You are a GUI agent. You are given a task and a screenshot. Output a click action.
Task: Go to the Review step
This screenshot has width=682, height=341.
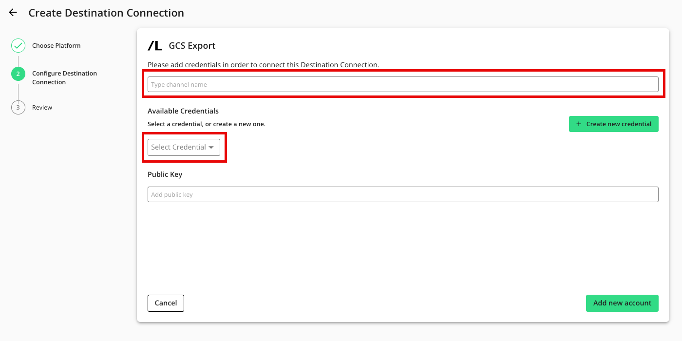click(42, 107)
